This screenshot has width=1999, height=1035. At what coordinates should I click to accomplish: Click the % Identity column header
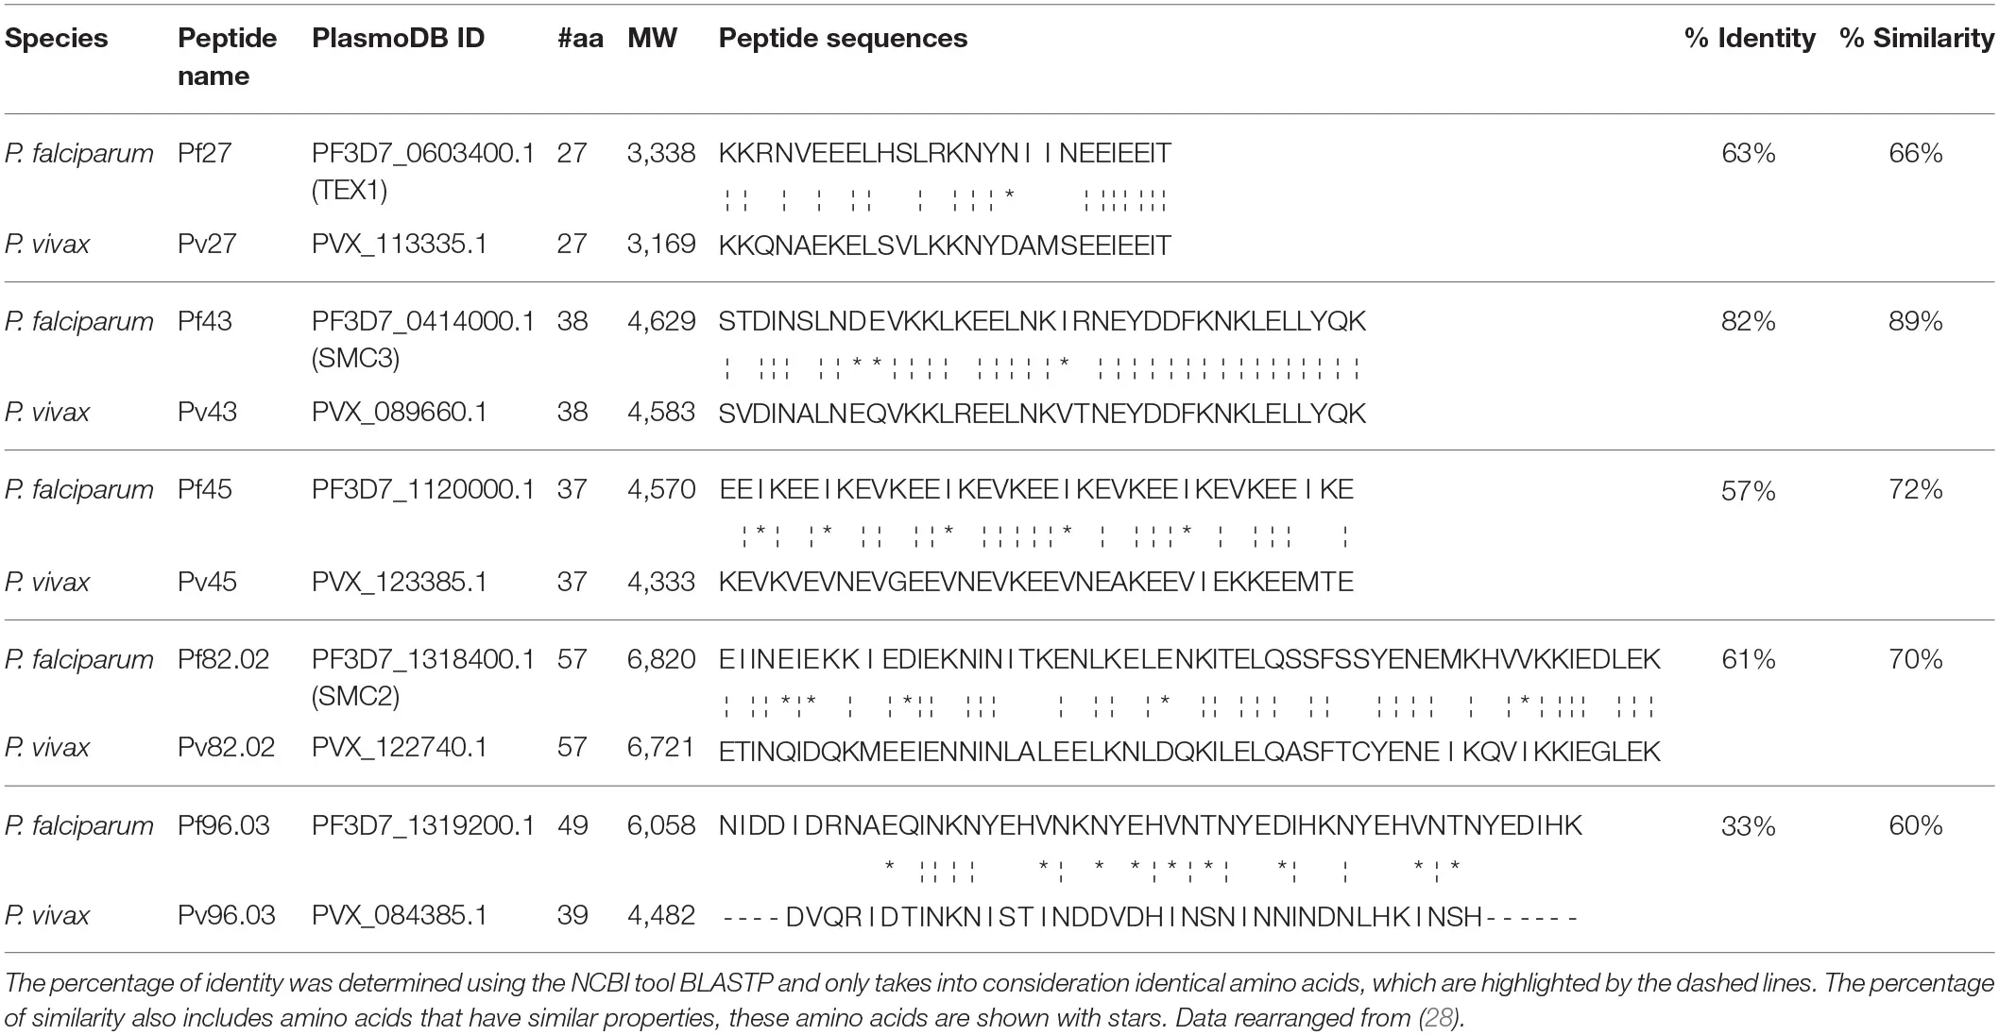[x=1750, y=38]
